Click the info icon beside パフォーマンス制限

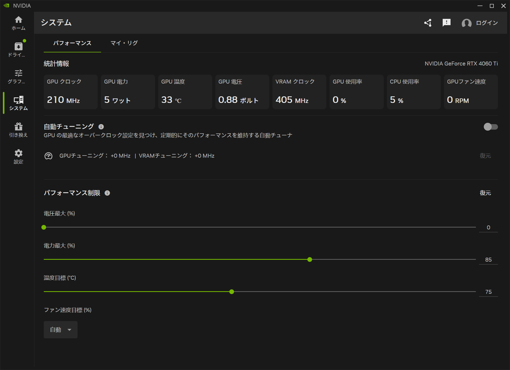[107, 193]
